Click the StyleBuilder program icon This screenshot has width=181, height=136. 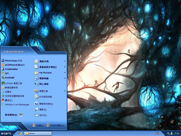[x=3, y=69]
